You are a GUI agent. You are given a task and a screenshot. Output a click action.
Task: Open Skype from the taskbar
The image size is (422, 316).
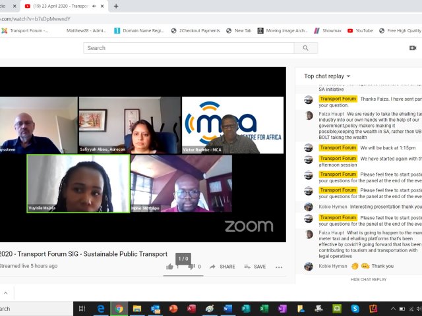[x=355, y=309]
